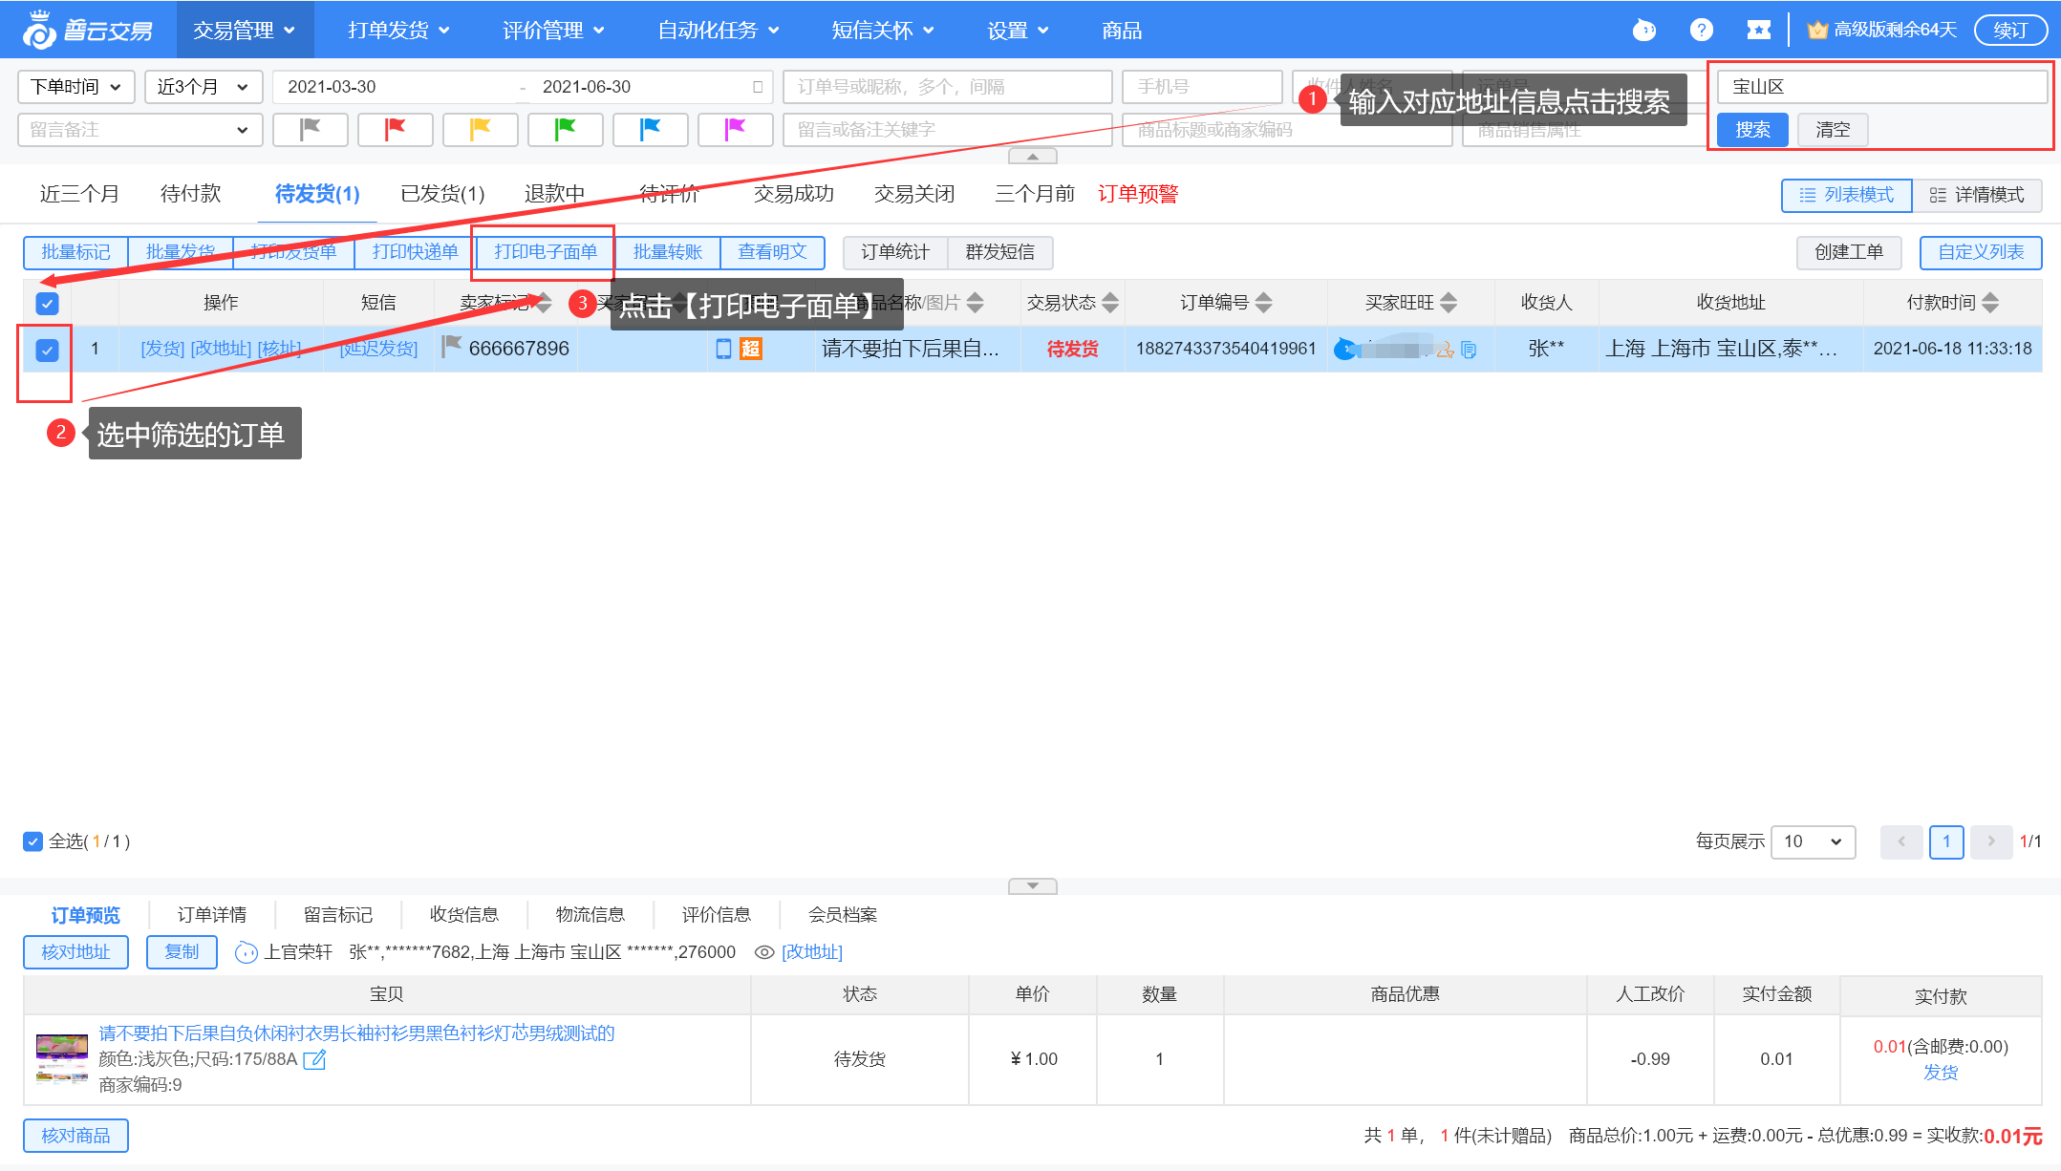2061x1171 pixels.
Task: Click the eye icon beside address
Action: point(763,952)
